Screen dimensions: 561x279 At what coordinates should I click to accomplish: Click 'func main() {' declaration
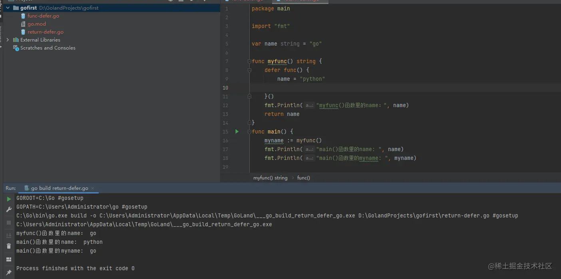coord(273,132)
